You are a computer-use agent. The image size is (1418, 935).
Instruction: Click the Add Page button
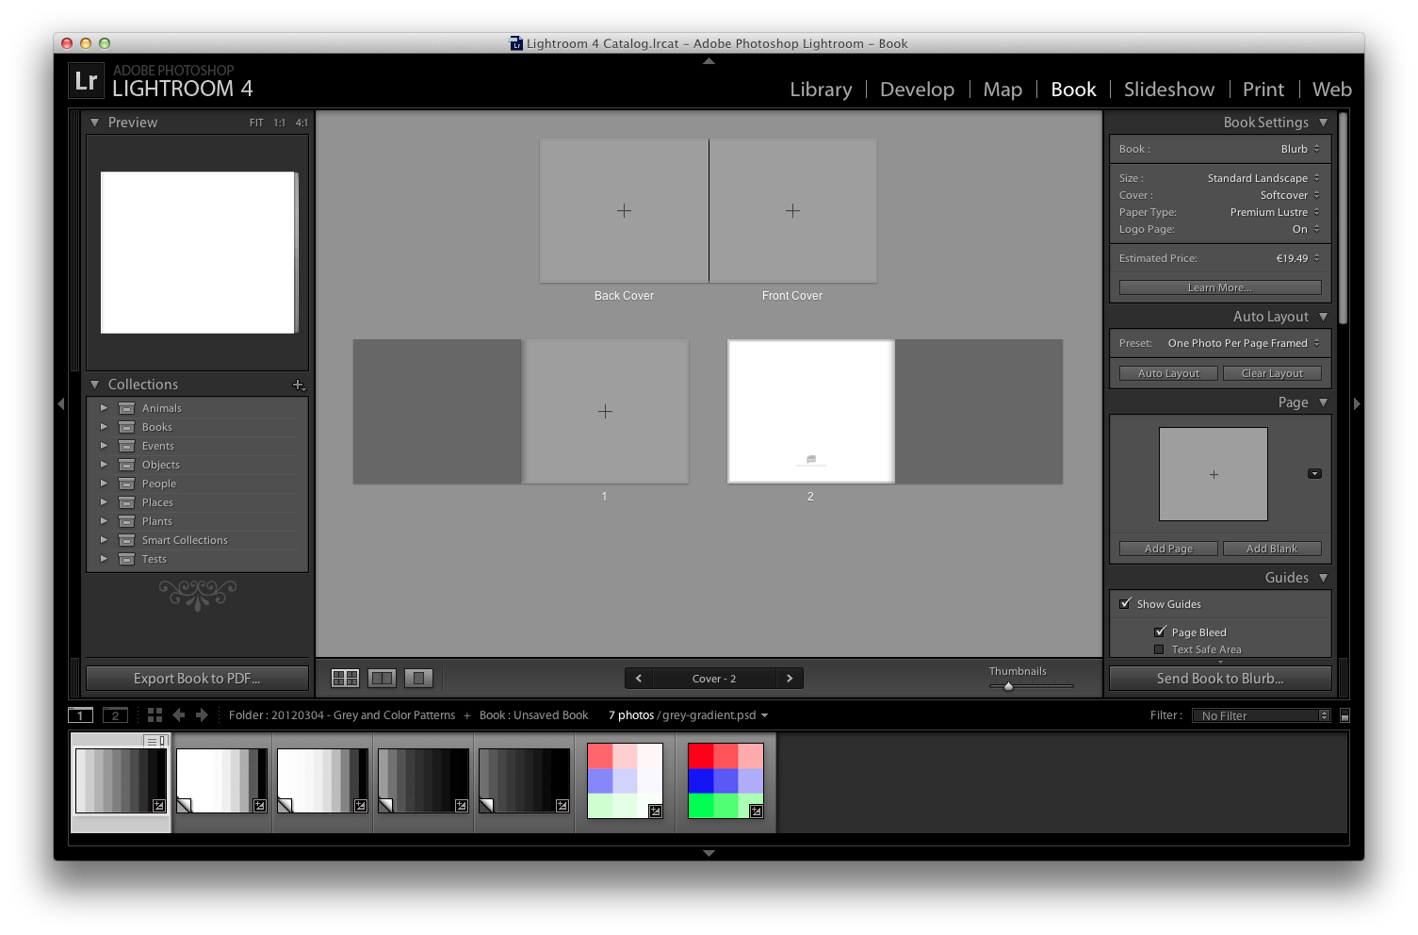[1168, 549]
